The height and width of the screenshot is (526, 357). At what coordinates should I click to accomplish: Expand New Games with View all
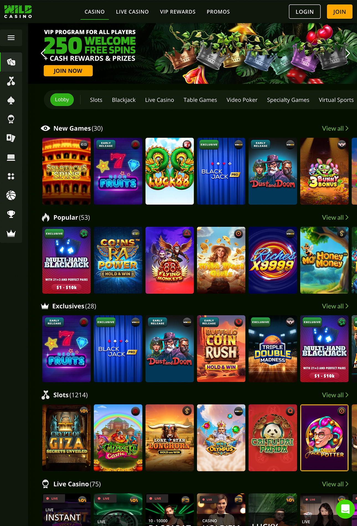335,128
